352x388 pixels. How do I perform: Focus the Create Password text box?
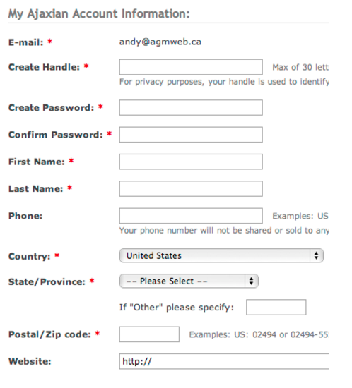[191, 107]
